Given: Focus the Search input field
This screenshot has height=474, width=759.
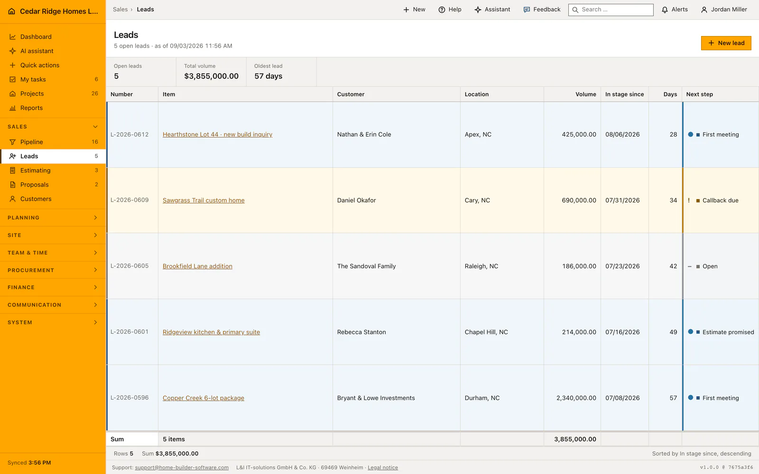Looking at the screenshot, I should pos(611,9).
